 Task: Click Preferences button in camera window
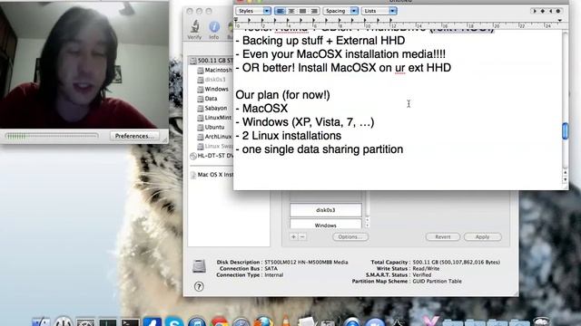pyautogui.click(x=134, y=136)
